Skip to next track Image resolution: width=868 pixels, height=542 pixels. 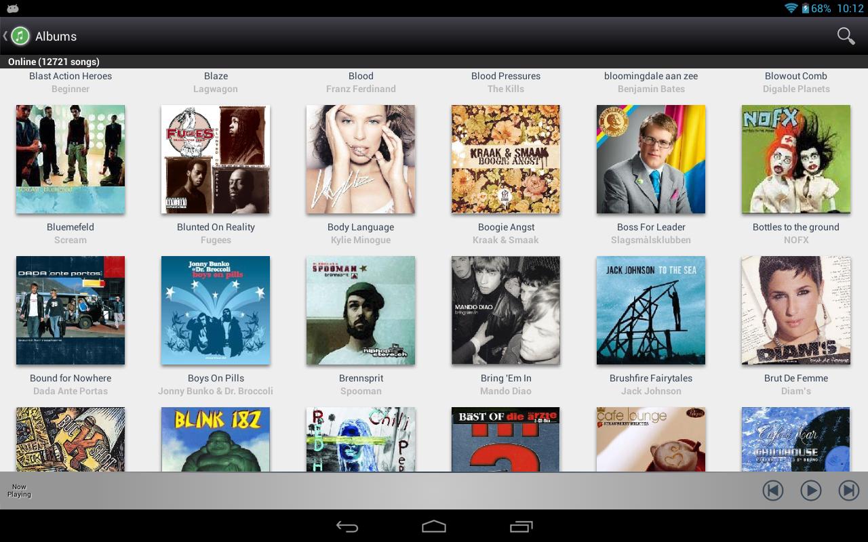coord(849,490)
